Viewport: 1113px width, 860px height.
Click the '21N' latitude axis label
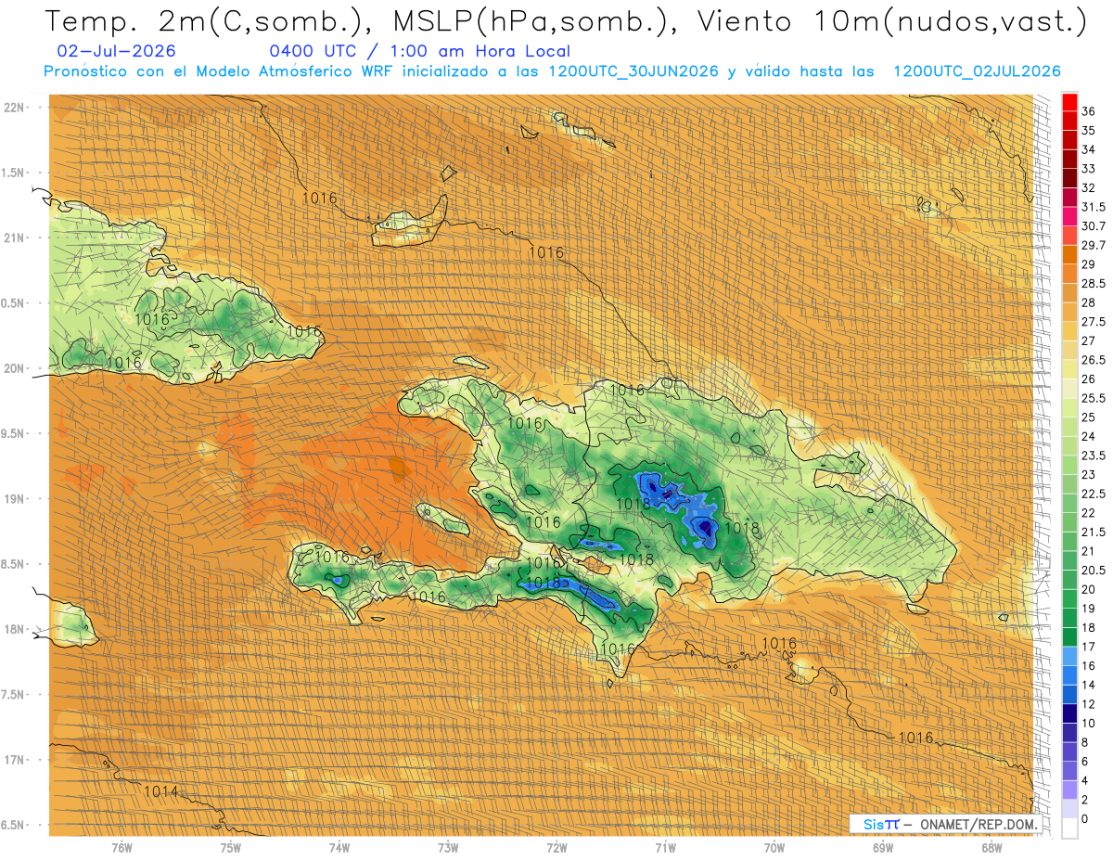click(15, 237)
